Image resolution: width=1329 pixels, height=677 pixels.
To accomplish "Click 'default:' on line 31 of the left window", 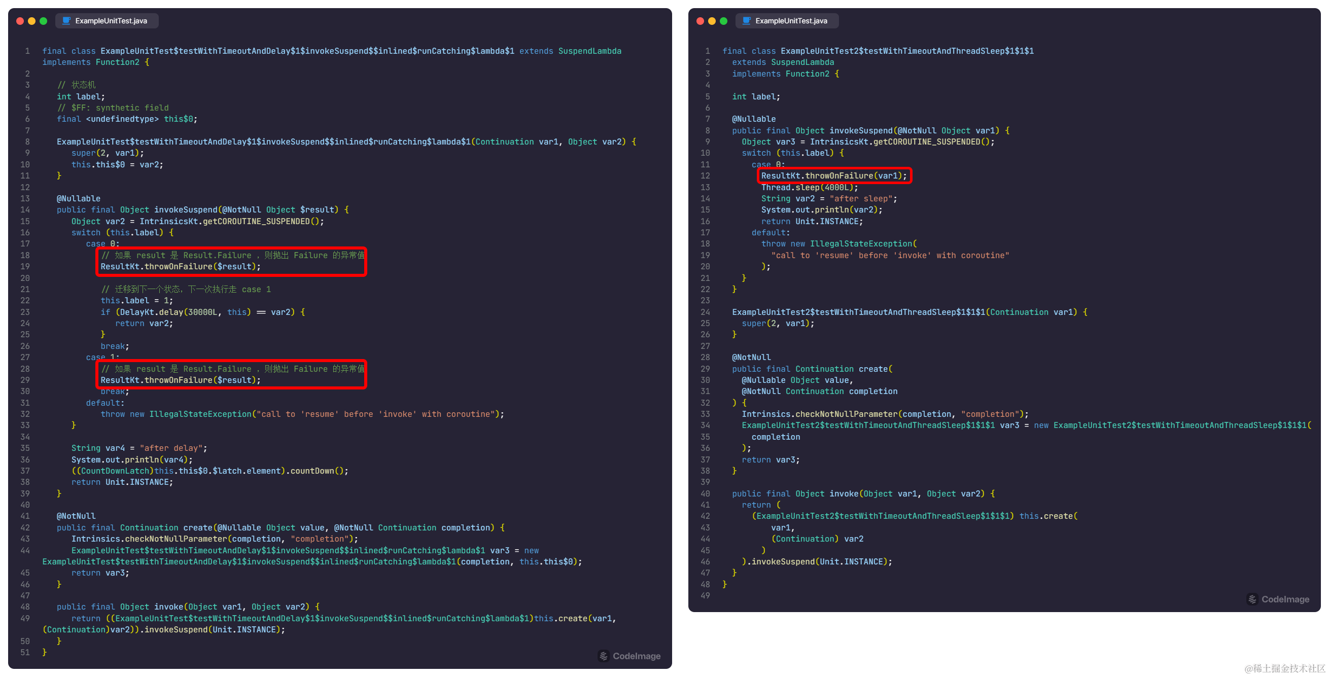I will pyautogui.click(x=105, y=403).
